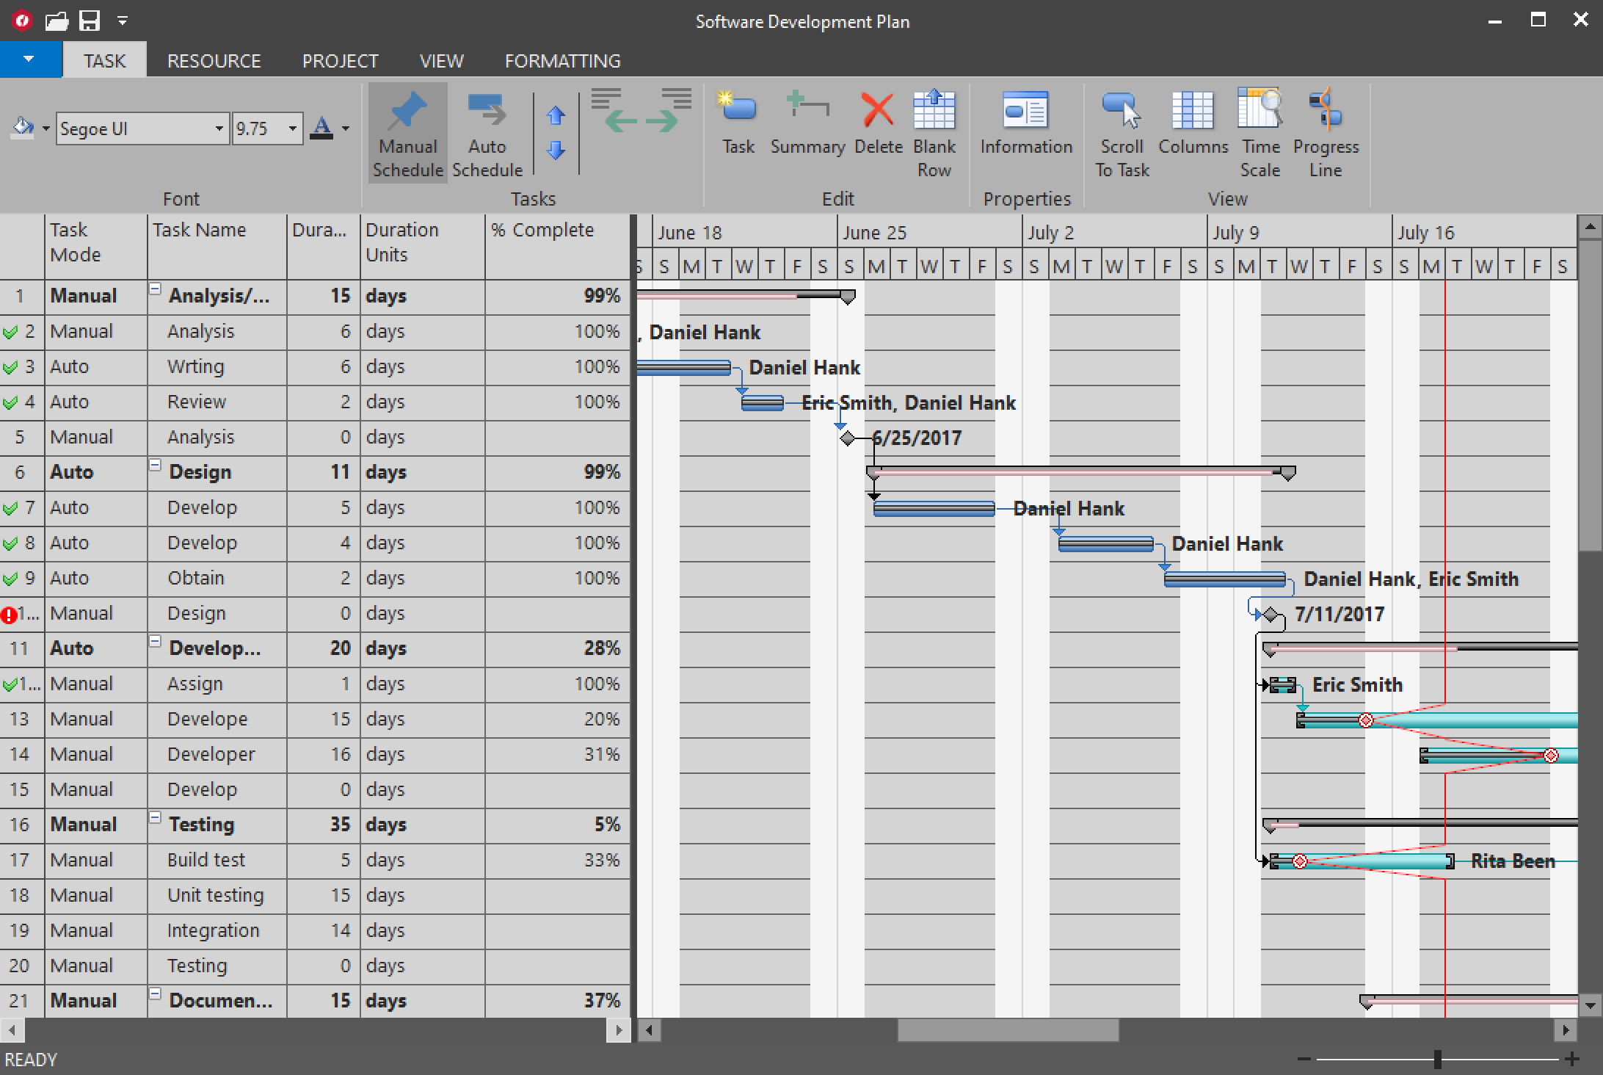Collapse the Testing summary task
The width and height of the screenshot is (1603, 1075).
(x=156, y=818)
